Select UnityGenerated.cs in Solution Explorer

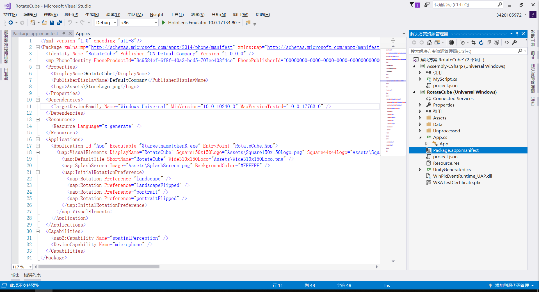452,170
